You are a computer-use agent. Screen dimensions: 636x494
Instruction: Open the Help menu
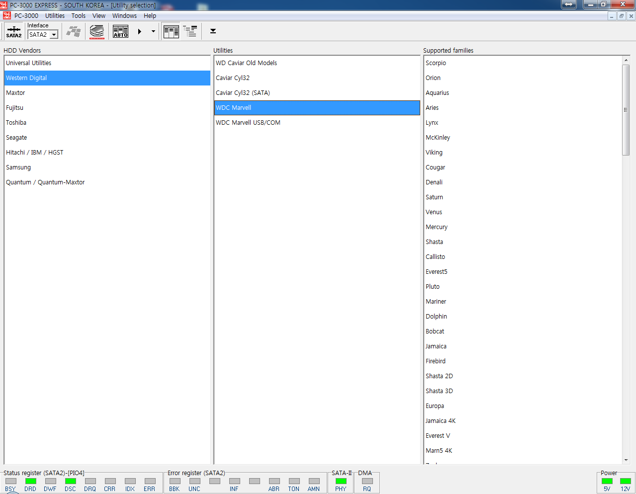coord(150,16)
